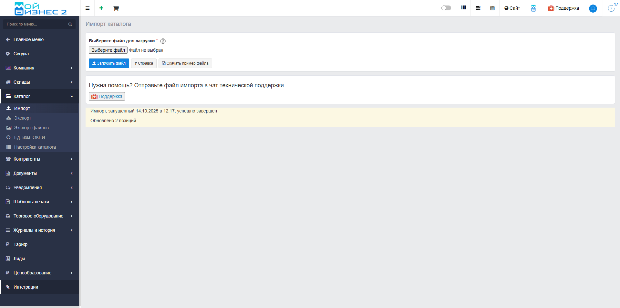Open Экспорт in the catalog submenu
620x308 pixels.
(23, 118)
